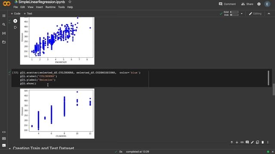
Task: Click the RAM usage bar
Action: pyautogui.click(x=234, y=12)
